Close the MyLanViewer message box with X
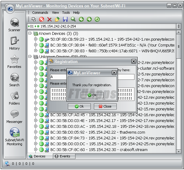Screen dimensions: 184x170 (x=114, y=73)
